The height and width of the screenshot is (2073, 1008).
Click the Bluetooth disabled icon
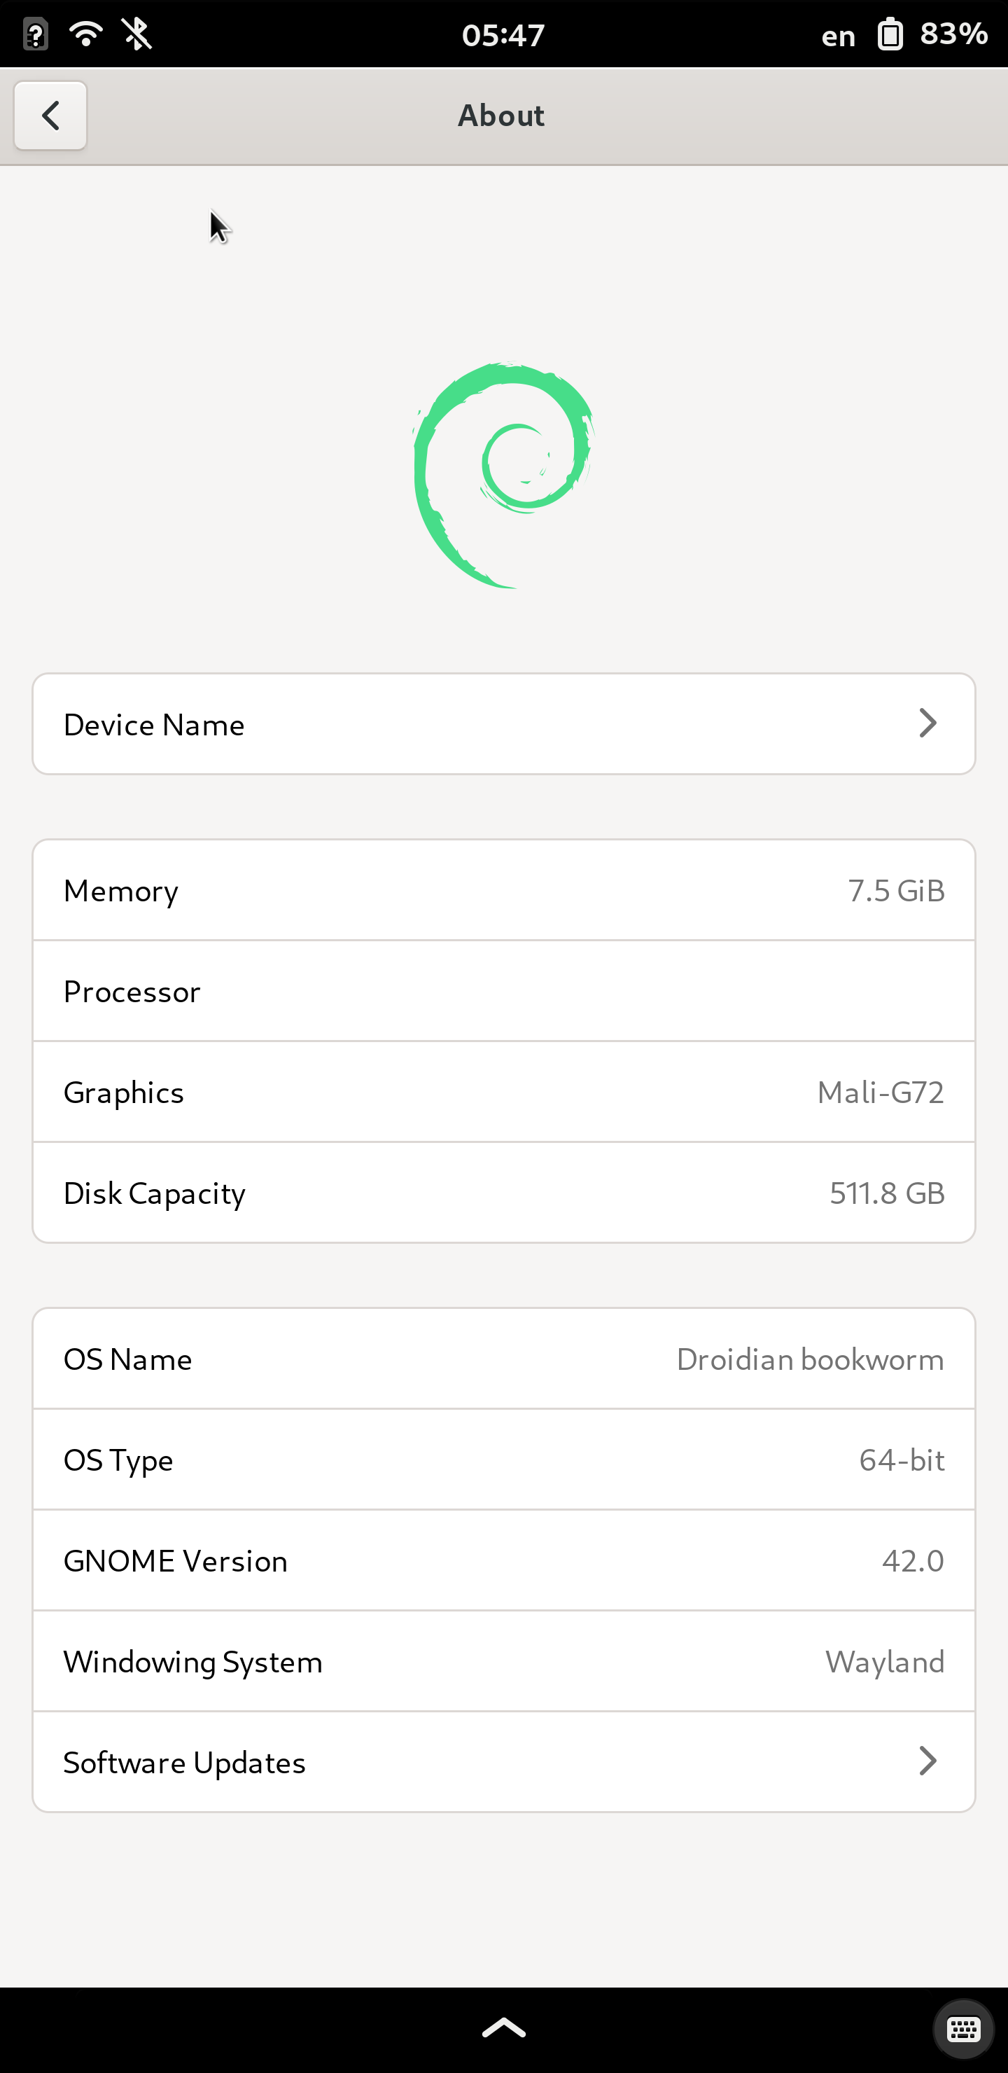click(136, 34)
